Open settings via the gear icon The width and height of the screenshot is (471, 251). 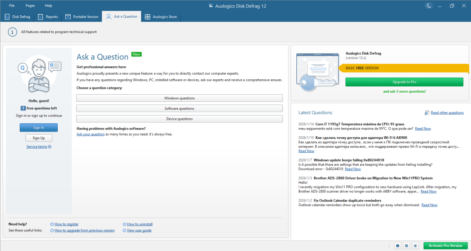(x=407, y=246)
